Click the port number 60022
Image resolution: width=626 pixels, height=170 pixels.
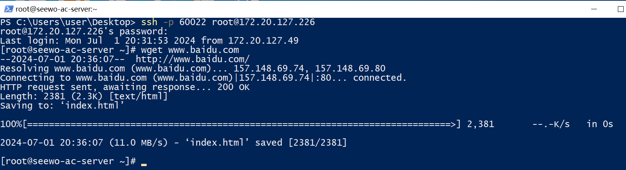193,22
